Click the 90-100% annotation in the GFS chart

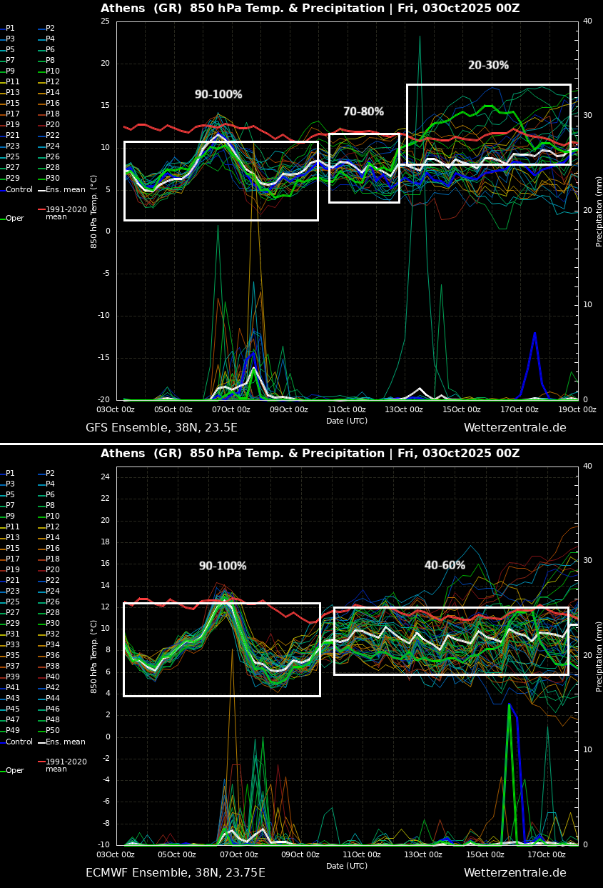click(218, 95)
